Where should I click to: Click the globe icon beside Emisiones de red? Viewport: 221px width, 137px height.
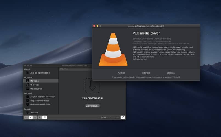27,104
